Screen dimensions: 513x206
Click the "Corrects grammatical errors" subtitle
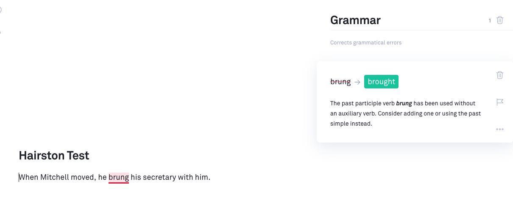click(x=366, y=42)
